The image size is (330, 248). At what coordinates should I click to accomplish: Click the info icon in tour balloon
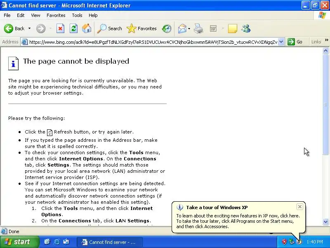tap(179, 207)
